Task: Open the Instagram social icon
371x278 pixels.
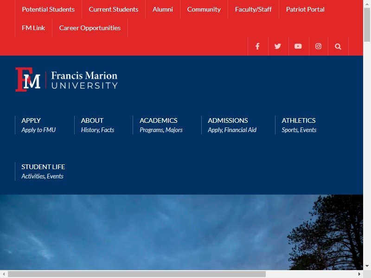Action: click(319, 46)
